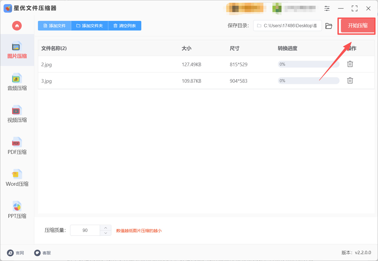Open the PDF压缩 section
The width and height of the screenshot is (378, 261).
point(17,146)
